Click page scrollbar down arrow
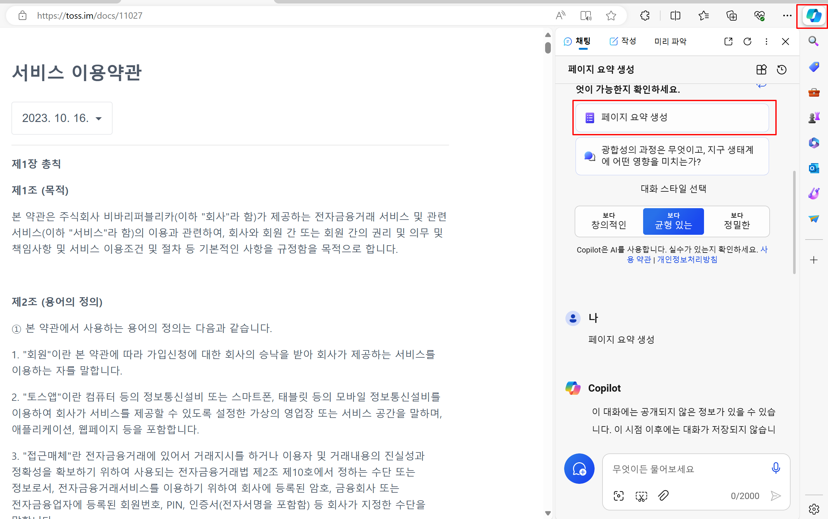828x519 pixels. click(x=548, y=513)
